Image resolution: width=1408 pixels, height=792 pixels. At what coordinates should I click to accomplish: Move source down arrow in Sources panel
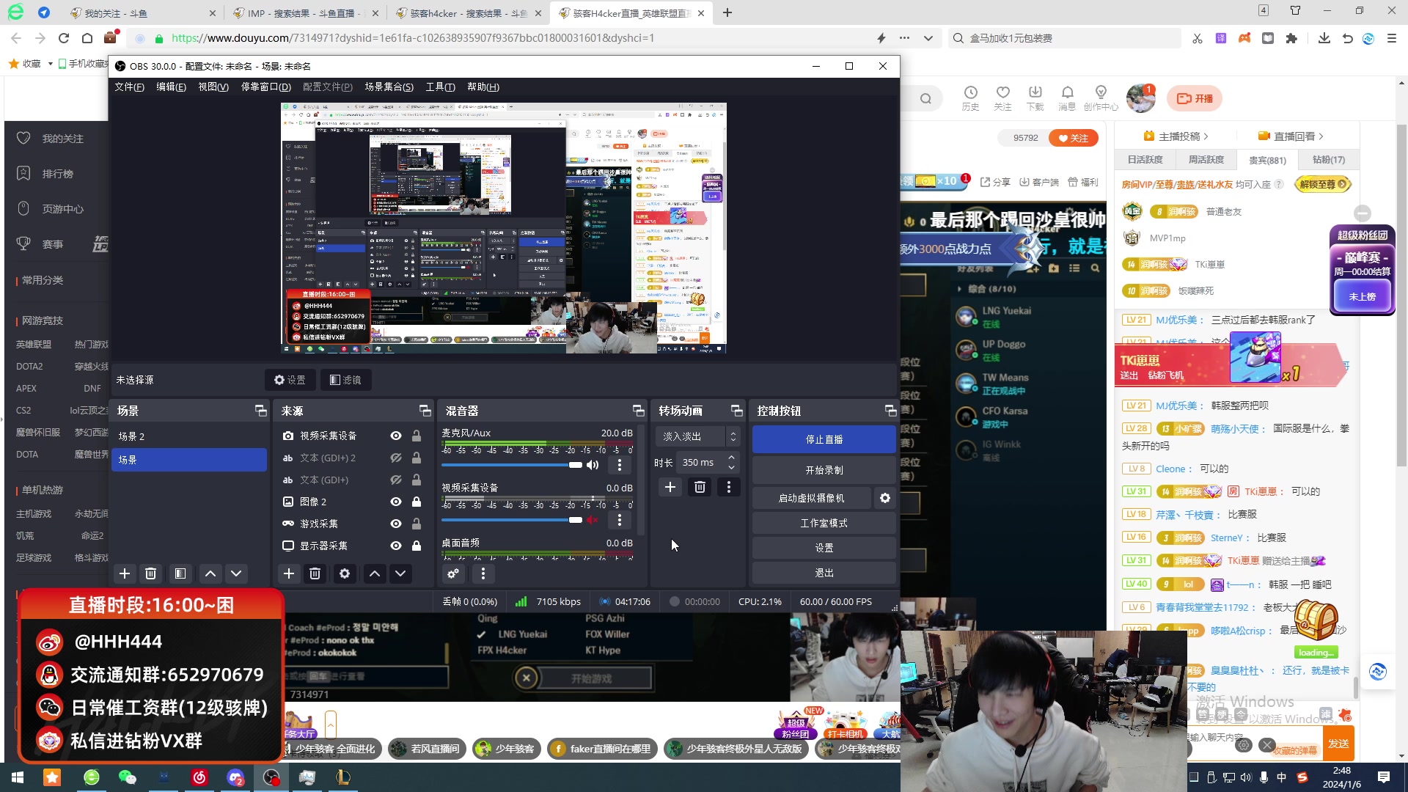click(400, 573)
